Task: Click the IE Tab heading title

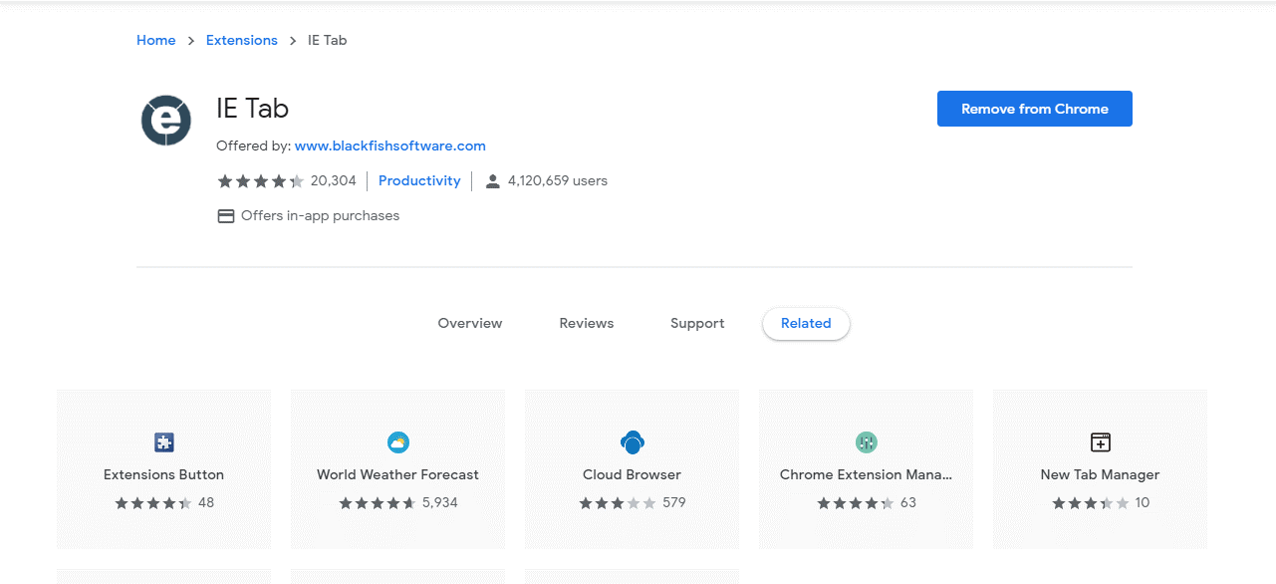Action: (253, 108)
